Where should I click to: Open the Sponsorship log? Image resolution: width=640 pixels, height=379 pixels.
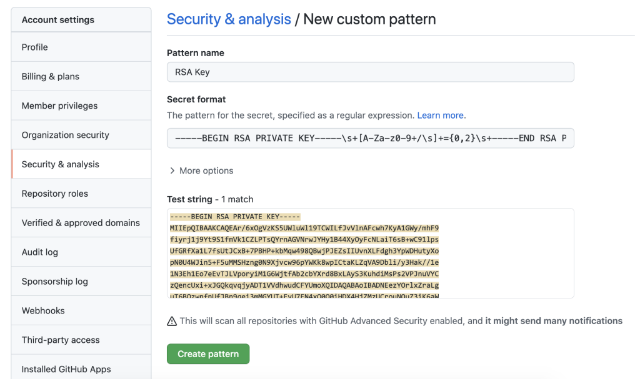(x=55, y=282)
